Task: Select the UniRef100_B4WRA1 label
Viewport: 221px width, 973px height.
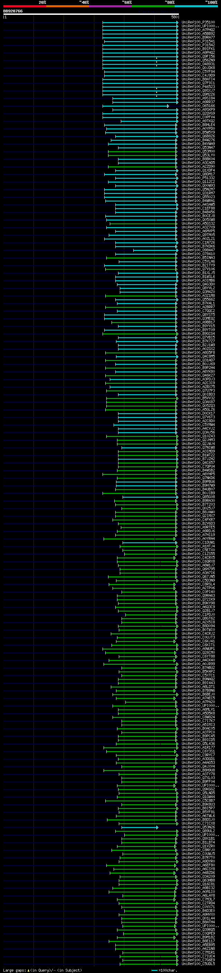Action: pos(198,201)
